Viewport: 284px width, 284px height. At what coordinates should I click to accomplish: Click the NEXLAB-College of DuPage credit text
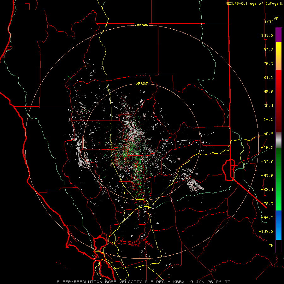point(252,3)
